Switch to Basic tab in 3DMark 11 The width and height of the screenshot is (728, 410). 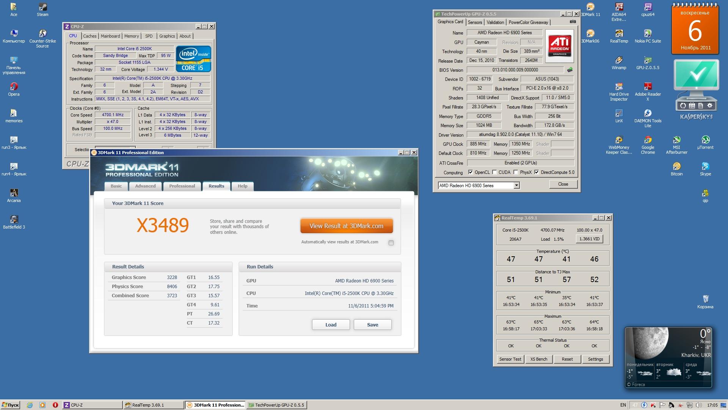coord(116,186)
